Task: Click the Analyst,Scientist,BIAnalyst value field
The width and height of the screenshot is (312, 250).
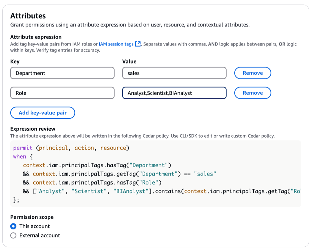Action: 174,93
